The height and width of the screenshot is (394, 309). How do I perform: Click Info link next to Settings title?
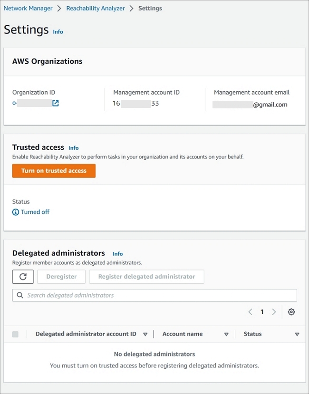(x=58, y=32)
